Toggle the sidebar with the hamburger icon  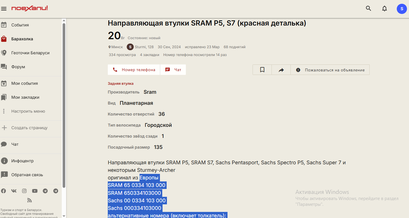click(x=4, y=8)
